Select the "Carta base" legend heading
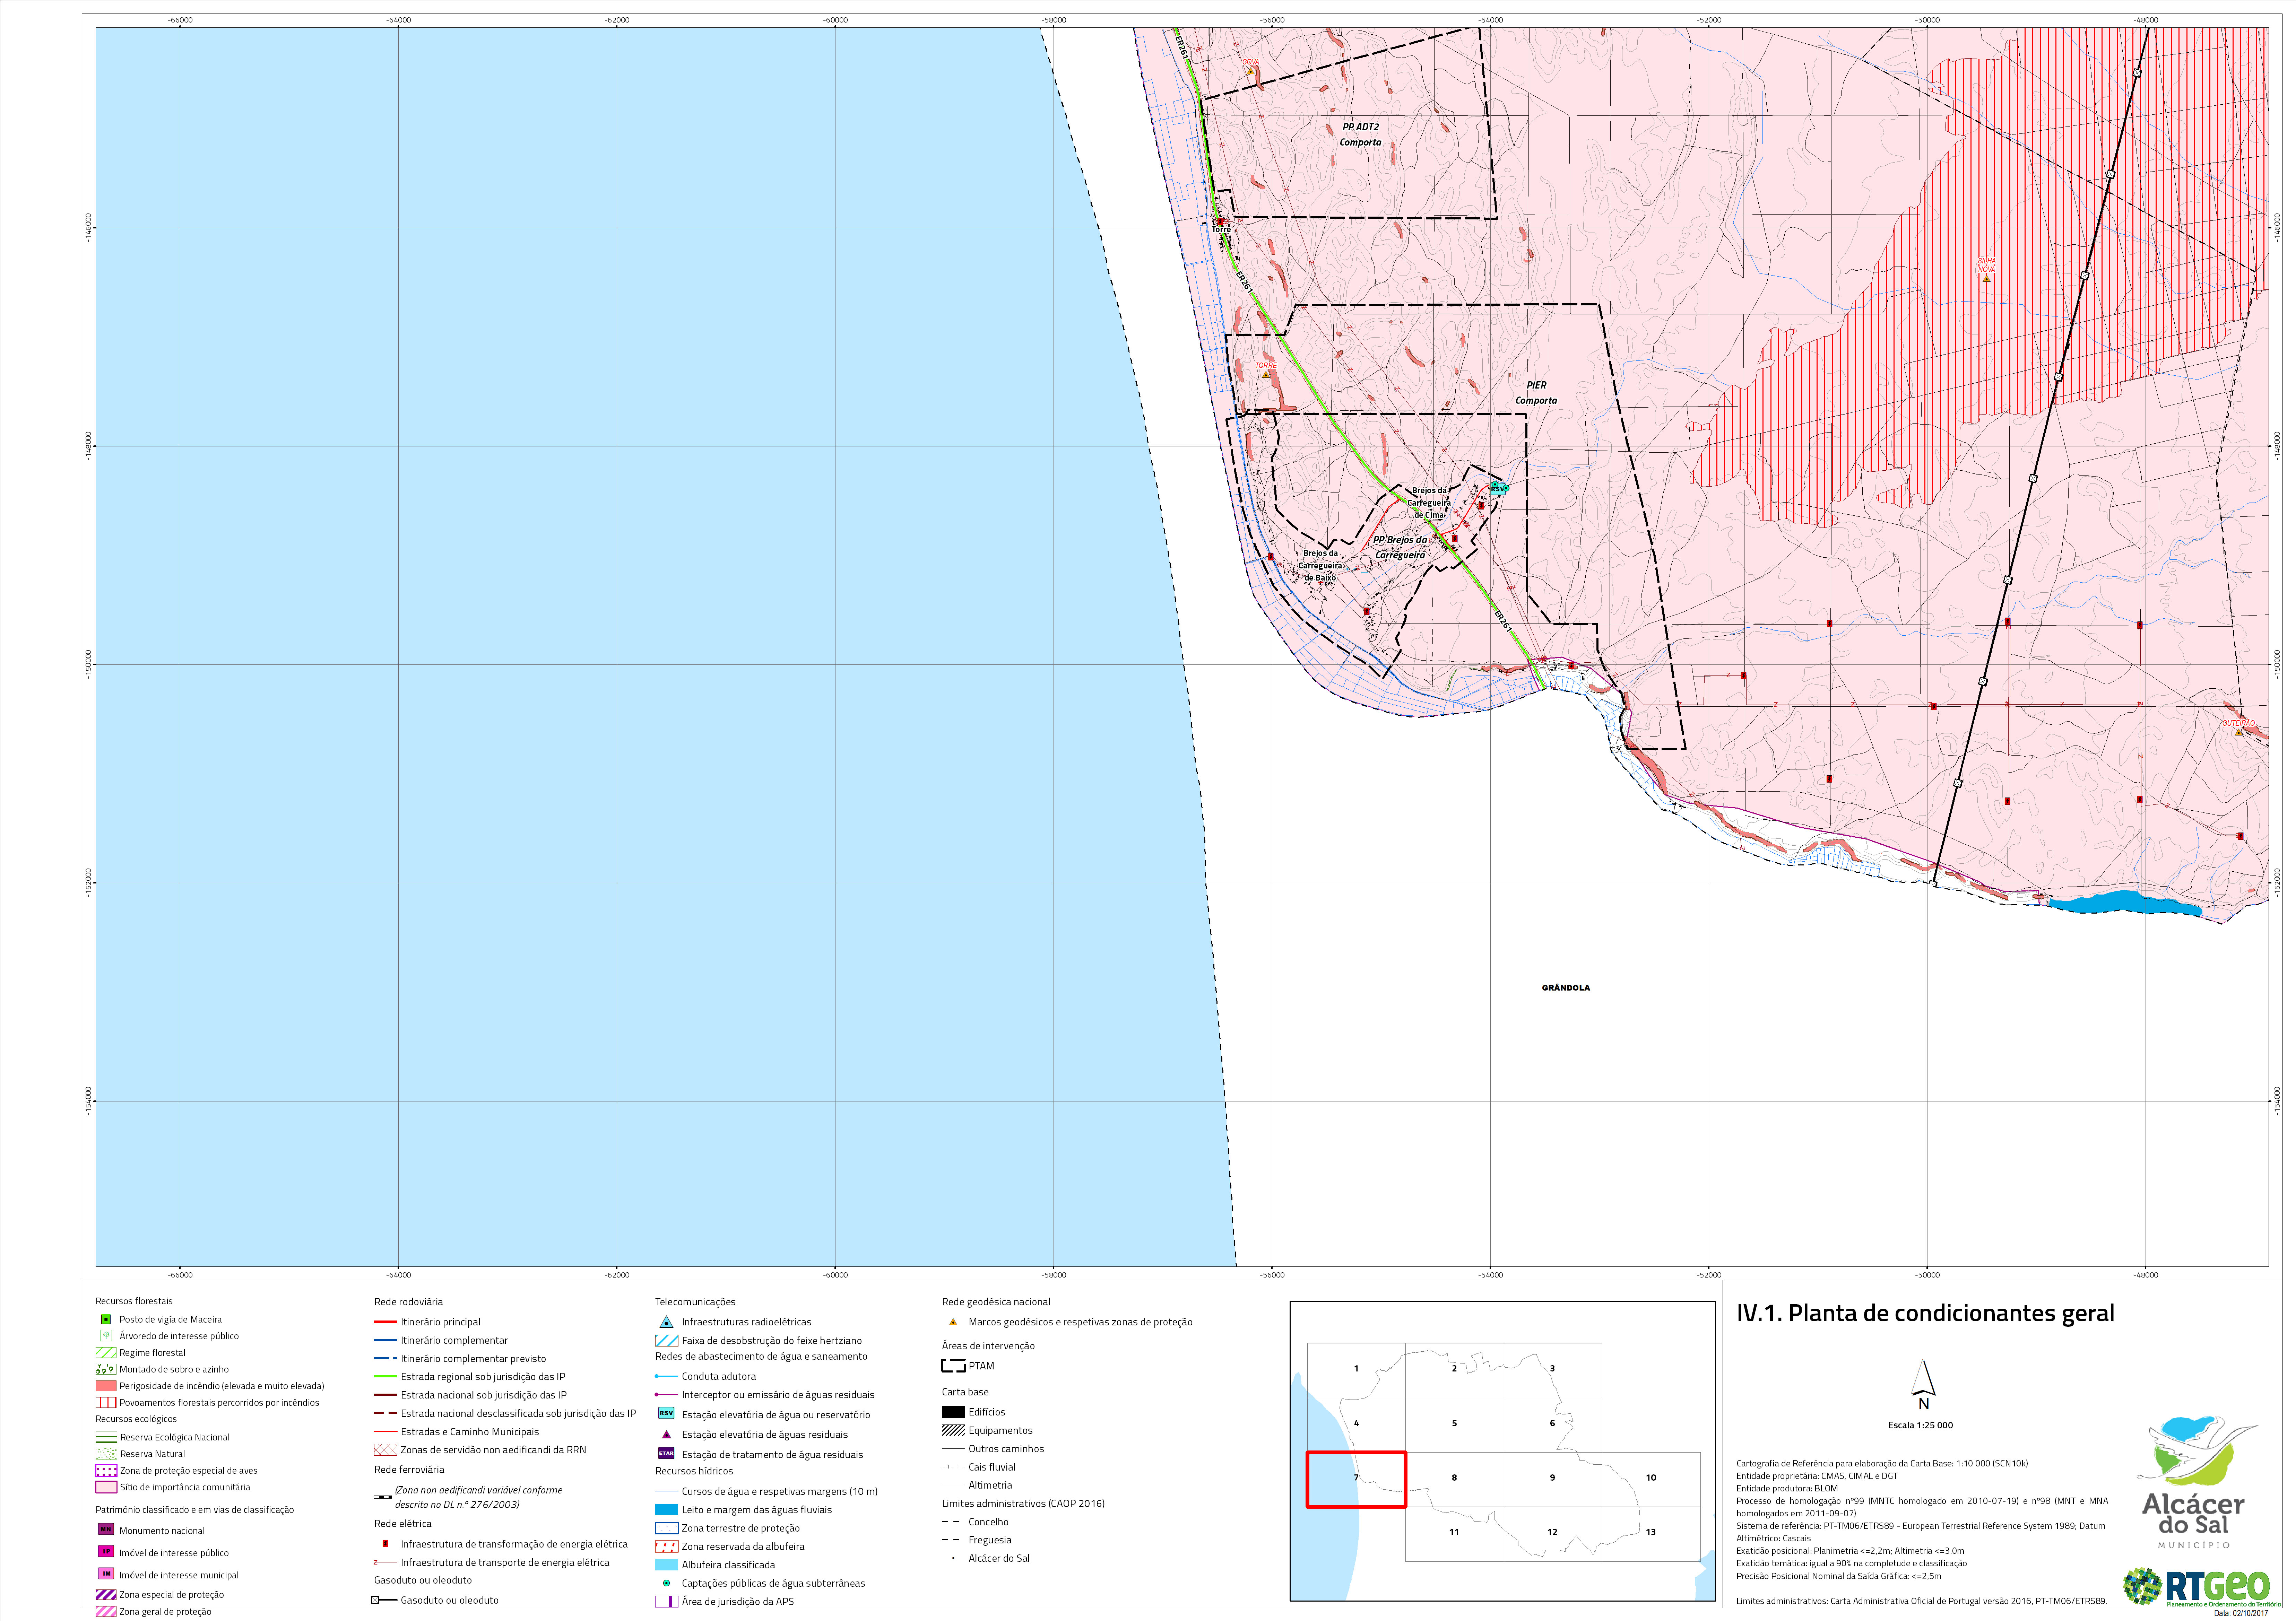2296x1621 pixels. pos(965,1392)
